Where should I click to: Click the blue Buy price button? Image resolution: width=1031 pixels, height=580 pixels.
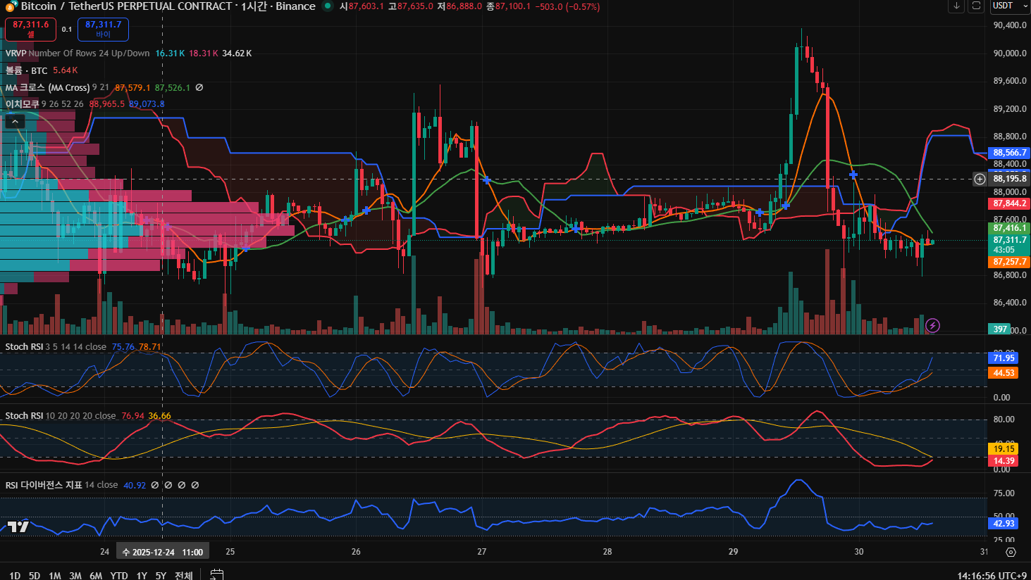(103, 29)
